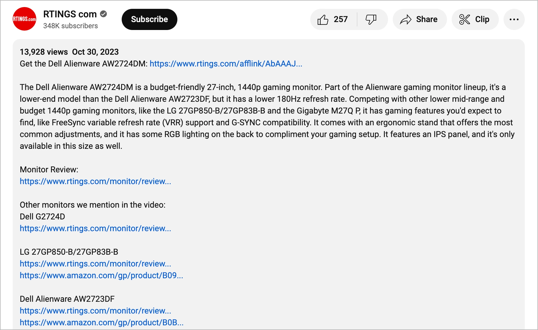Screen dimensions: 538x330
Task: Click the 257 like count
Action: coord(341,19)
